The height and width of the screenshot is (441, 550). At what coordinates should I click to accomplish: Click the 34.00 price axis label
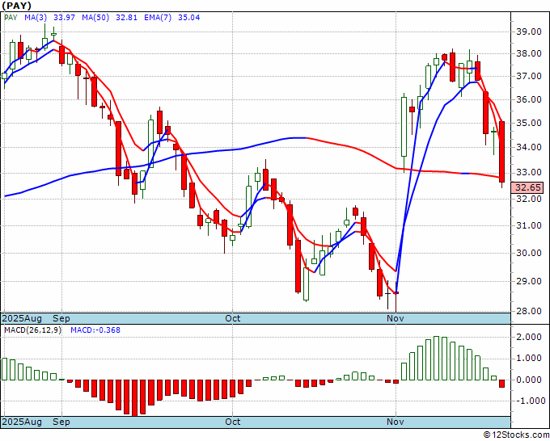[529, 147]
